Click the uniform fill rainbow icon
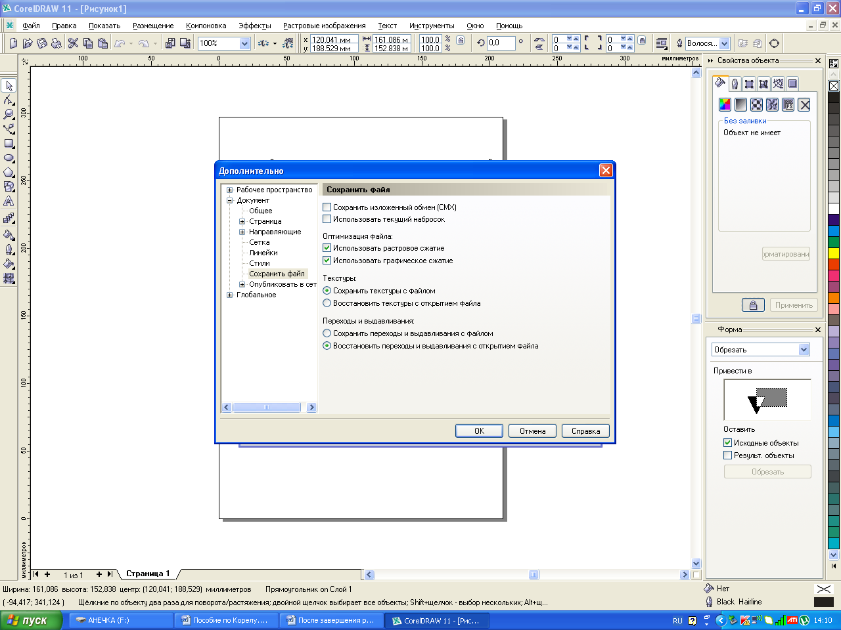 tap(725, 104)
